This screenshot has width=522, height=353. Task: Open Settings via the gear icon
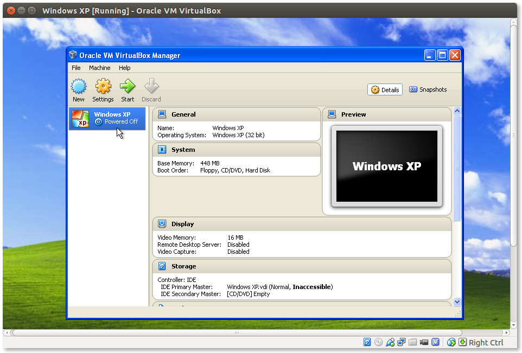tap(103, 87)
